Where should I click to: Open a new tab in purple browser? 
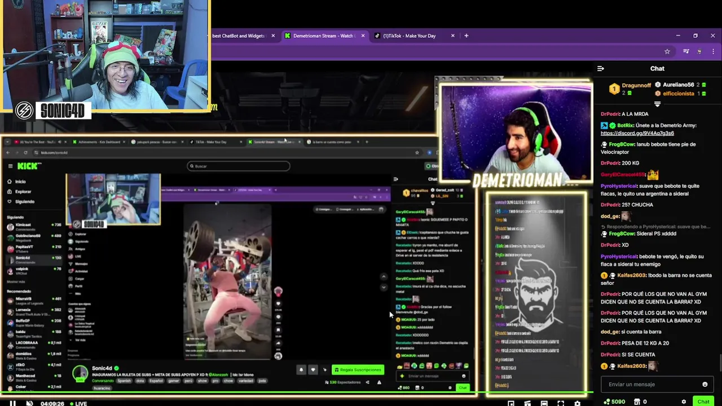coord(466,36)
